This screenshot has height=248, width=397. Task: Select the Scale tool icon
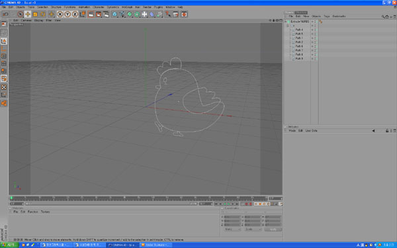pos(35,14)
